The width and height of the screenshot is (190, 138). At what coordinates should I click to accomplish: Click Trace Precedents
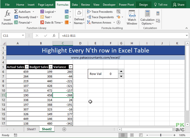pyautogui.click(x=100, y=12)
